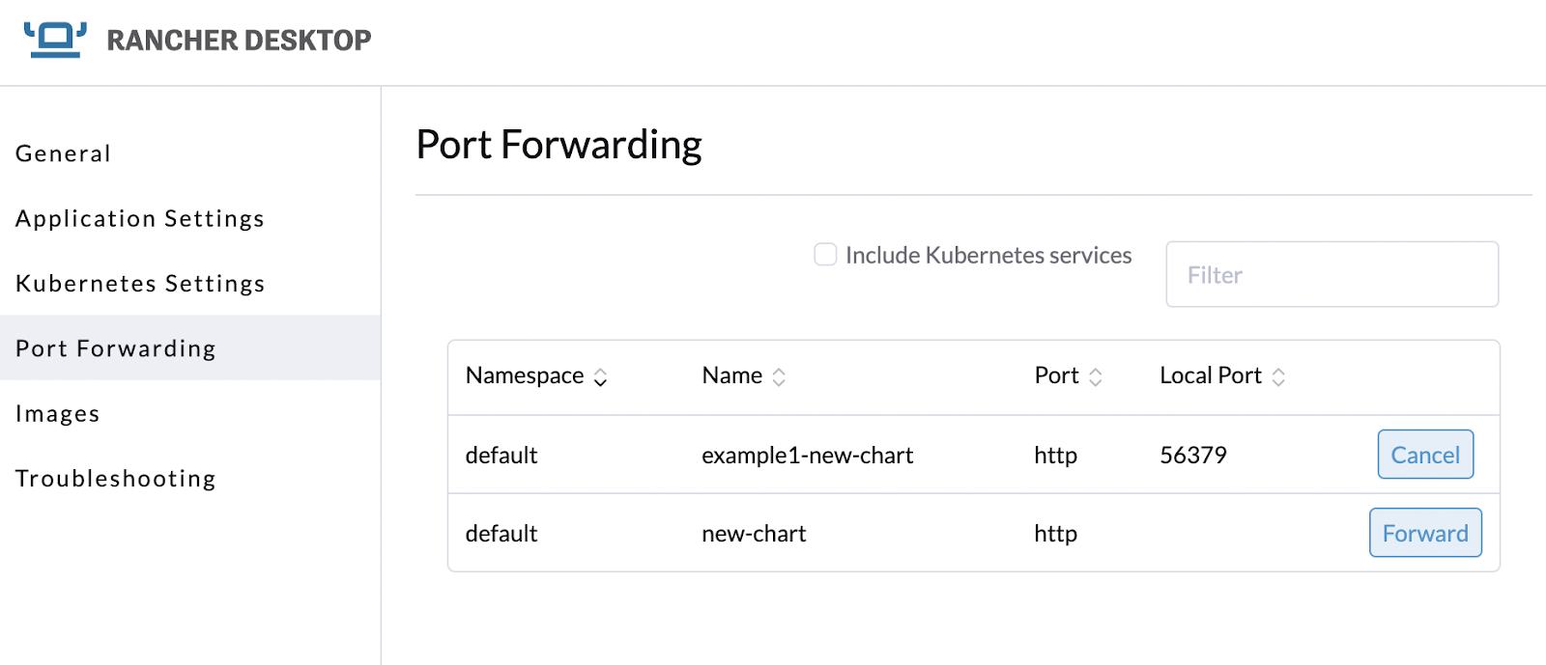
Task: Navigate to the Images page
Action: [58, 414]
